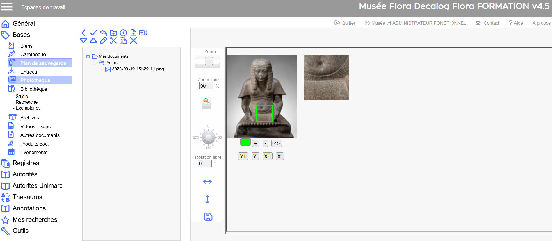The width and height of the screenshot is (552, 241).
Task: Expand the Registres section in sidebar
Action: click(x=26, y=163)
